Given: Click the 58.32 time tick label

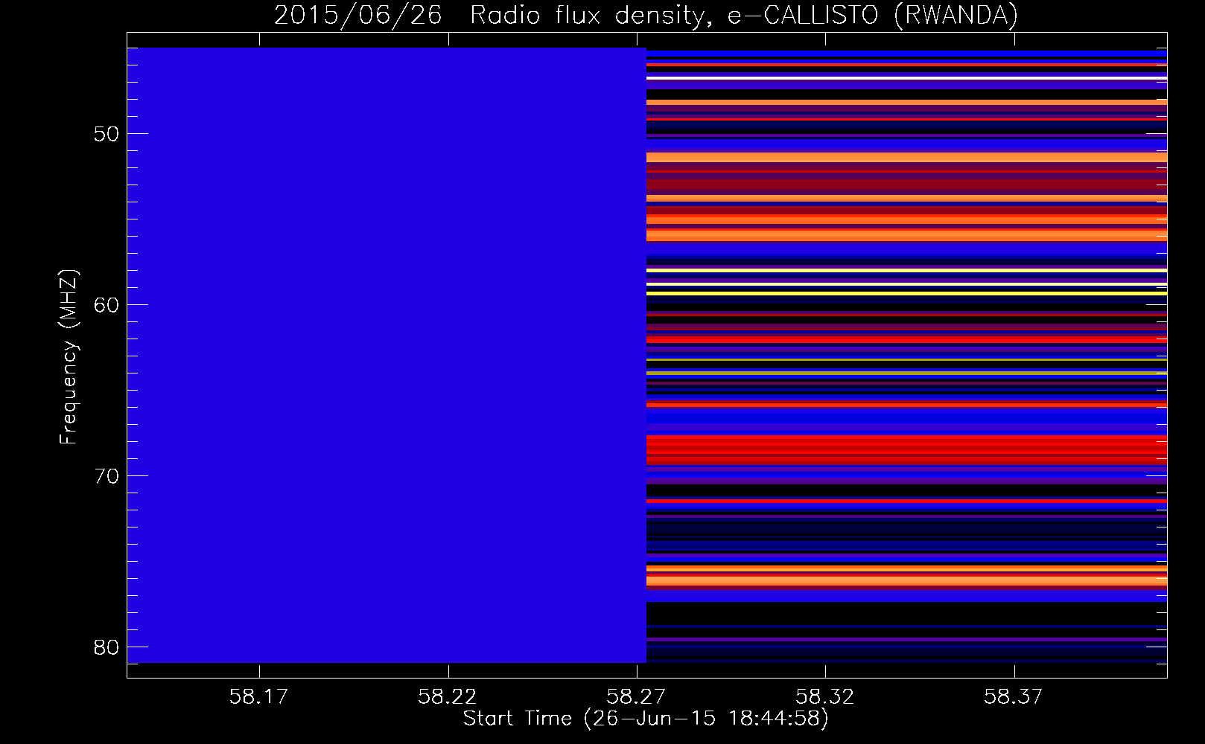Looking at the screenshot, I should 824,696.
